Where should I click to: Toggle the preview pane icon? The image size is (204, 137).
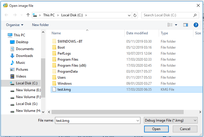click(185, 25)
